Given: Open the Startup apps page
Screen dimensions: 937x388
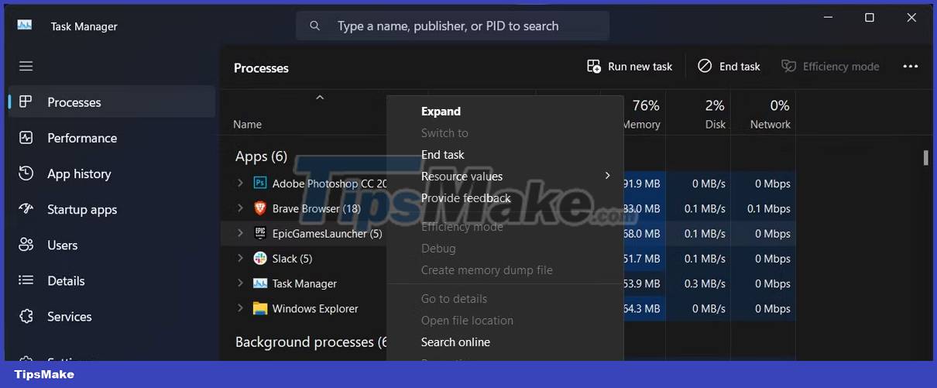Looking at the screenshot, I should pyautogui.click(x=112, y=209).
